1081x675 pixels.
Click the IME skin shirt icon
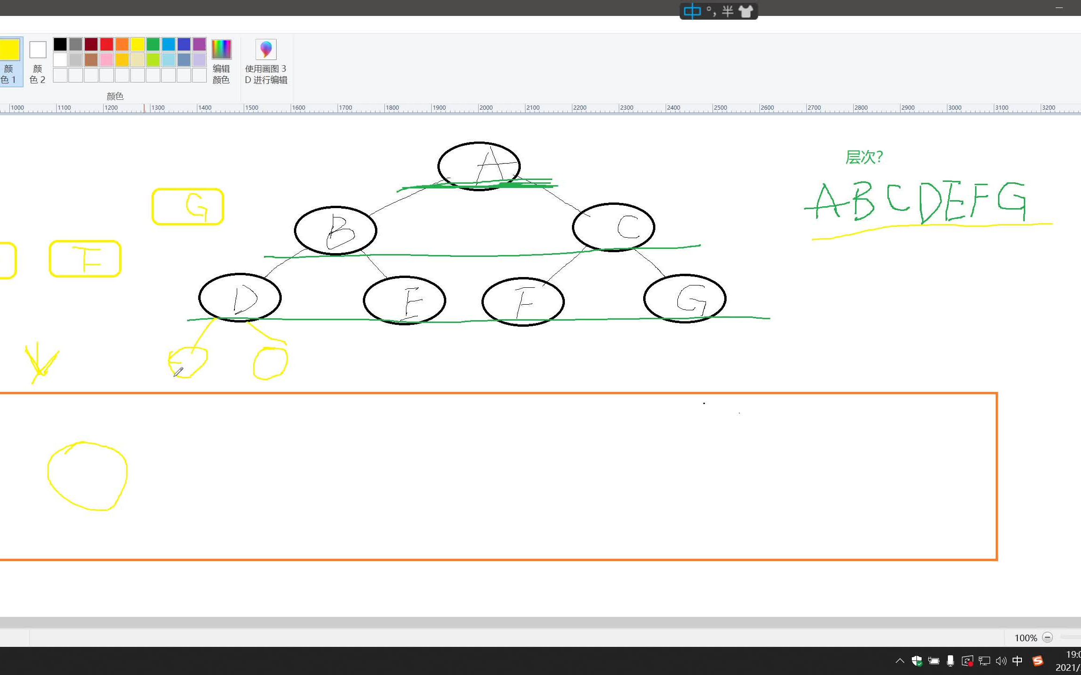(745, 11)
